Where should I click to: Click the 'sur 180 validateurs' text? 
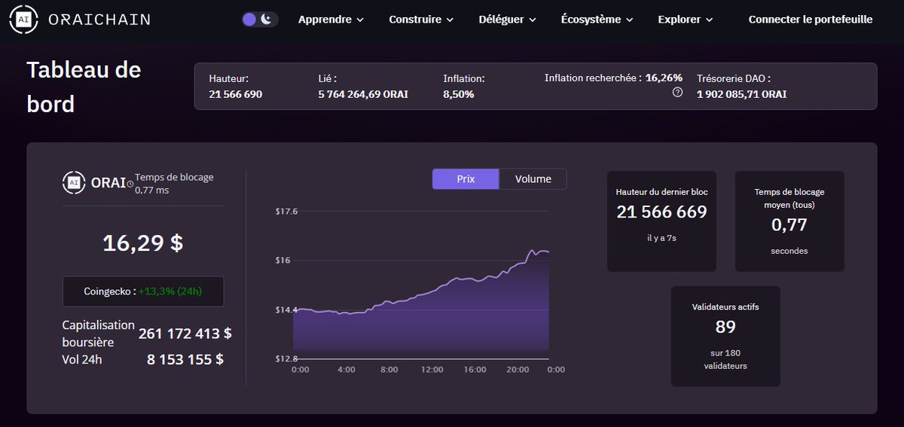point(725,359)
